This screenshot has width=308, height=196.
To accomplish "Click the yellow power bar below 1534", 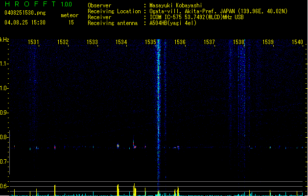I will tap(118, 190).
